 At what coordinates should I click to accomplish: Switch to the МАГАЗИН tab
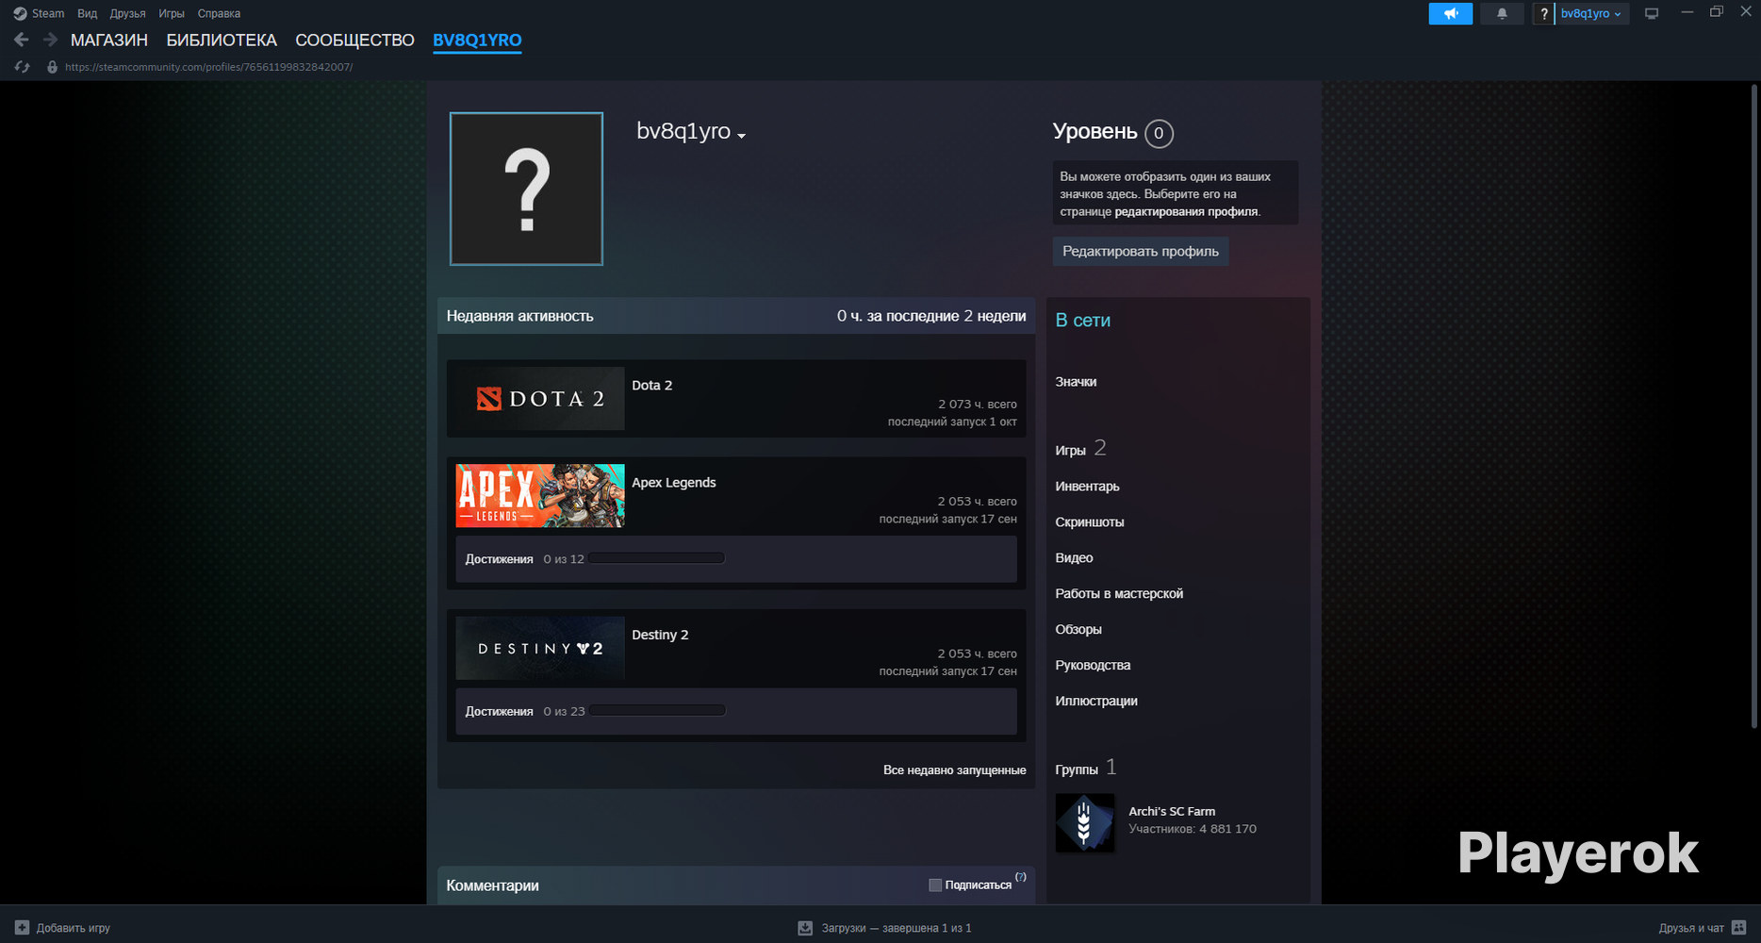click(x=109, y=40)
